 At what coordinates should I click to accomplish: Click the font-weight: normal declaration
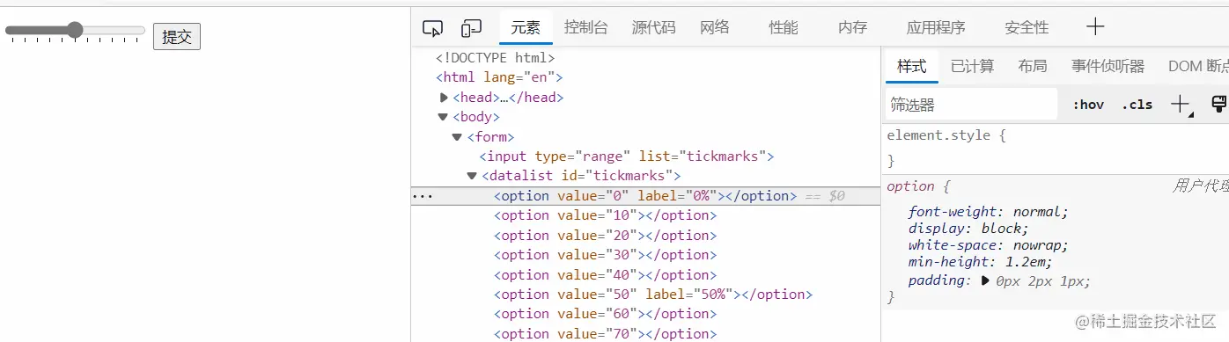(x=988, y=212)
